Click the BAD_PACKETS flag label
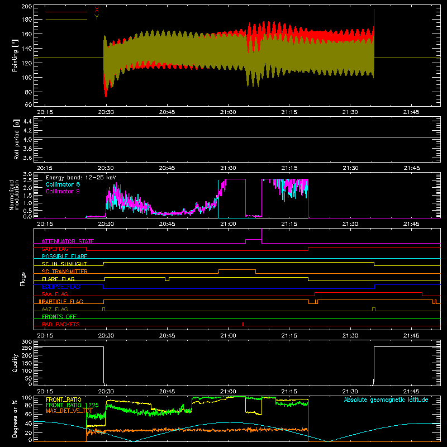The height and width of the screenshot is (447, 447). (x=61, y=324)
